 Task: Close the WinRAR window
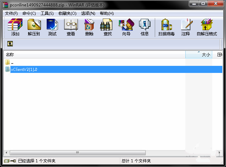(x=216, y=3)
